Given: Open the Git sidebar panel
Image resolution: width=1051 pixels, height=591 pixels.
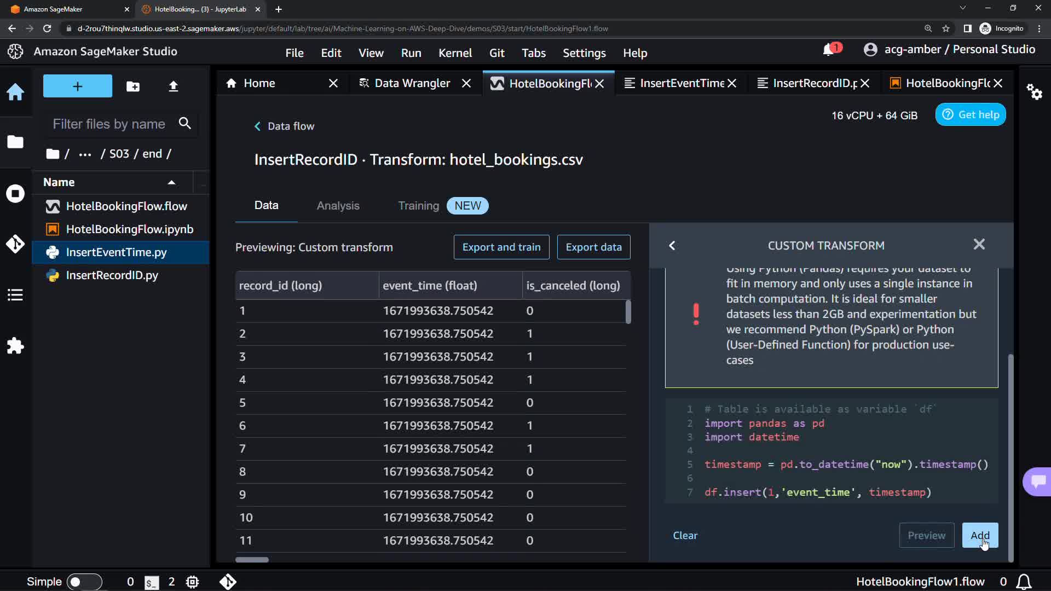Looking at the screenshot, I should point(15,244).
